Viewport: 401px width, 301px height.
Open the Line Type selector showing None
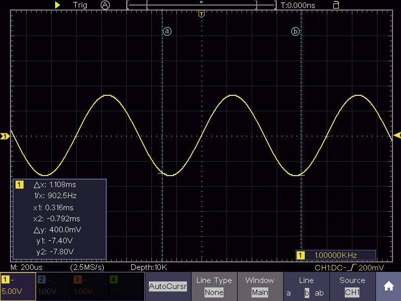click(214, 286)
